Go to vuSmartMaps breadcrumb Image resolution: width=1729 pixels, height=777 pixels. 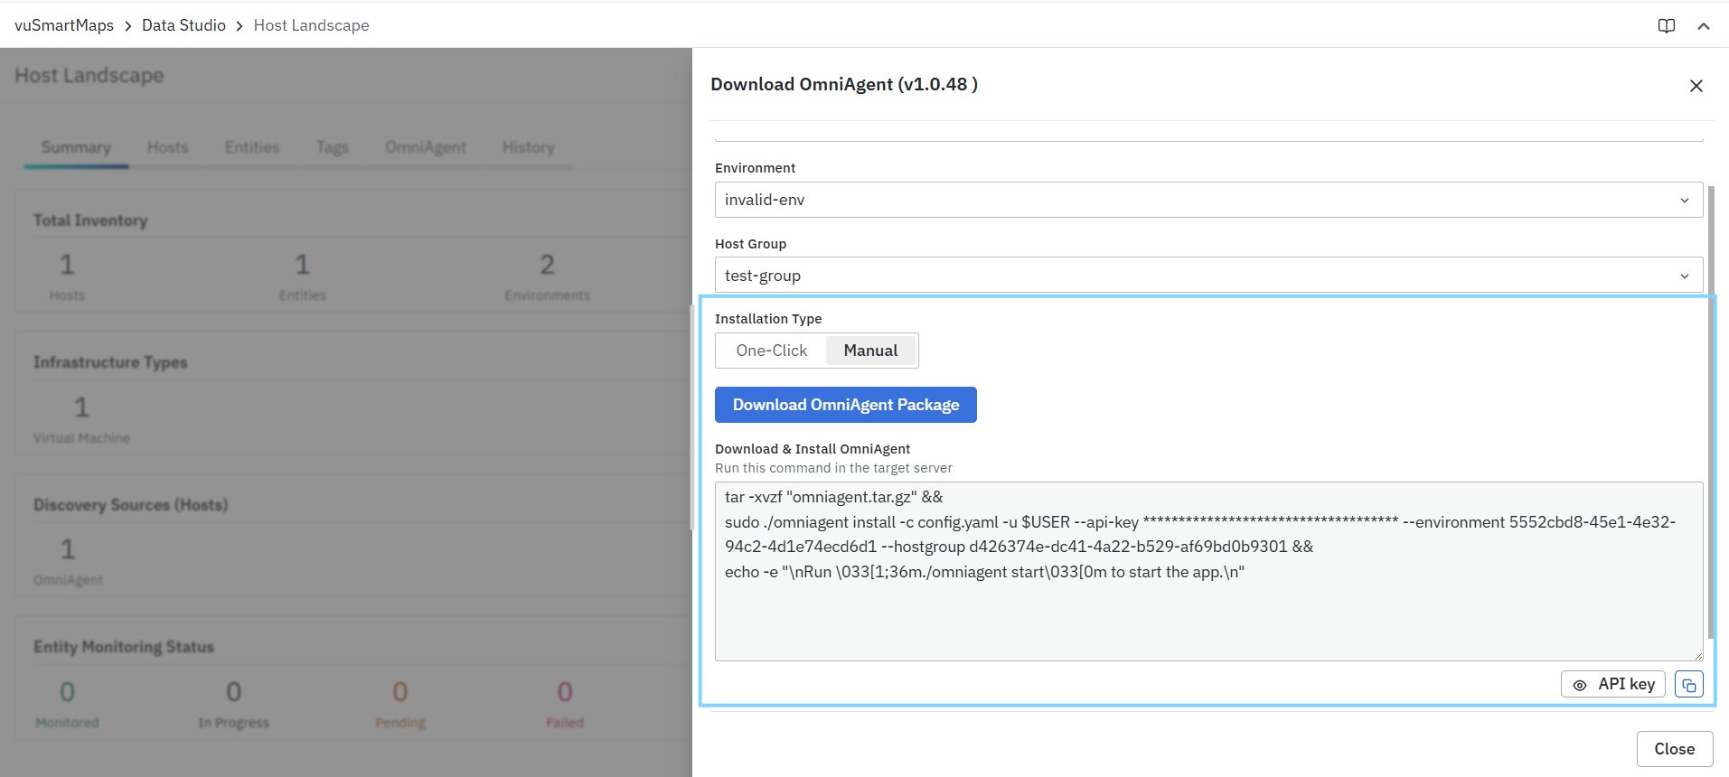point(64,25)
